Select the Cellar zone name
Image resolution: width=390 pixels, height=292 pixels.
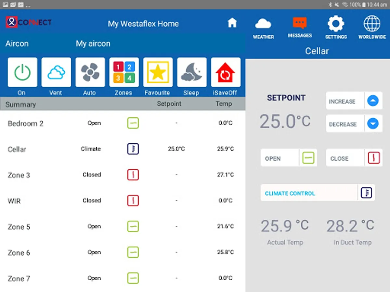pos(17,149)
